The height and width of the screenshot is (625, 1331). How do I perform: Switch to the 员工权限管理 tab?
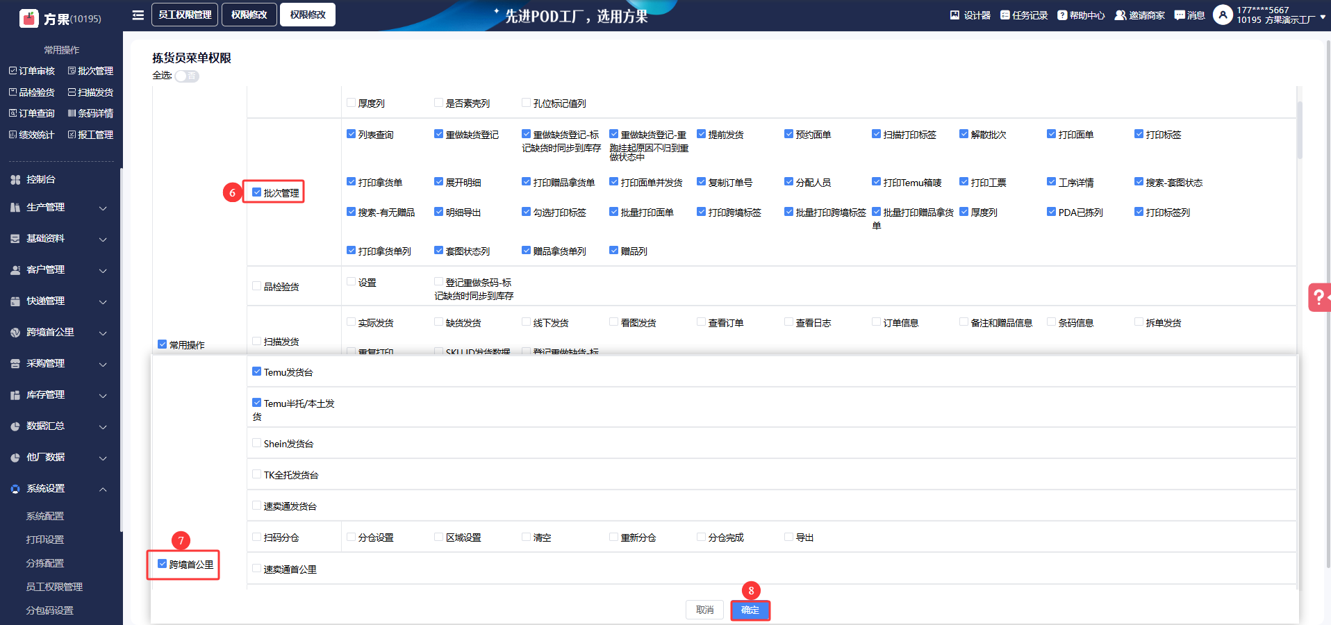coord(185,15)
